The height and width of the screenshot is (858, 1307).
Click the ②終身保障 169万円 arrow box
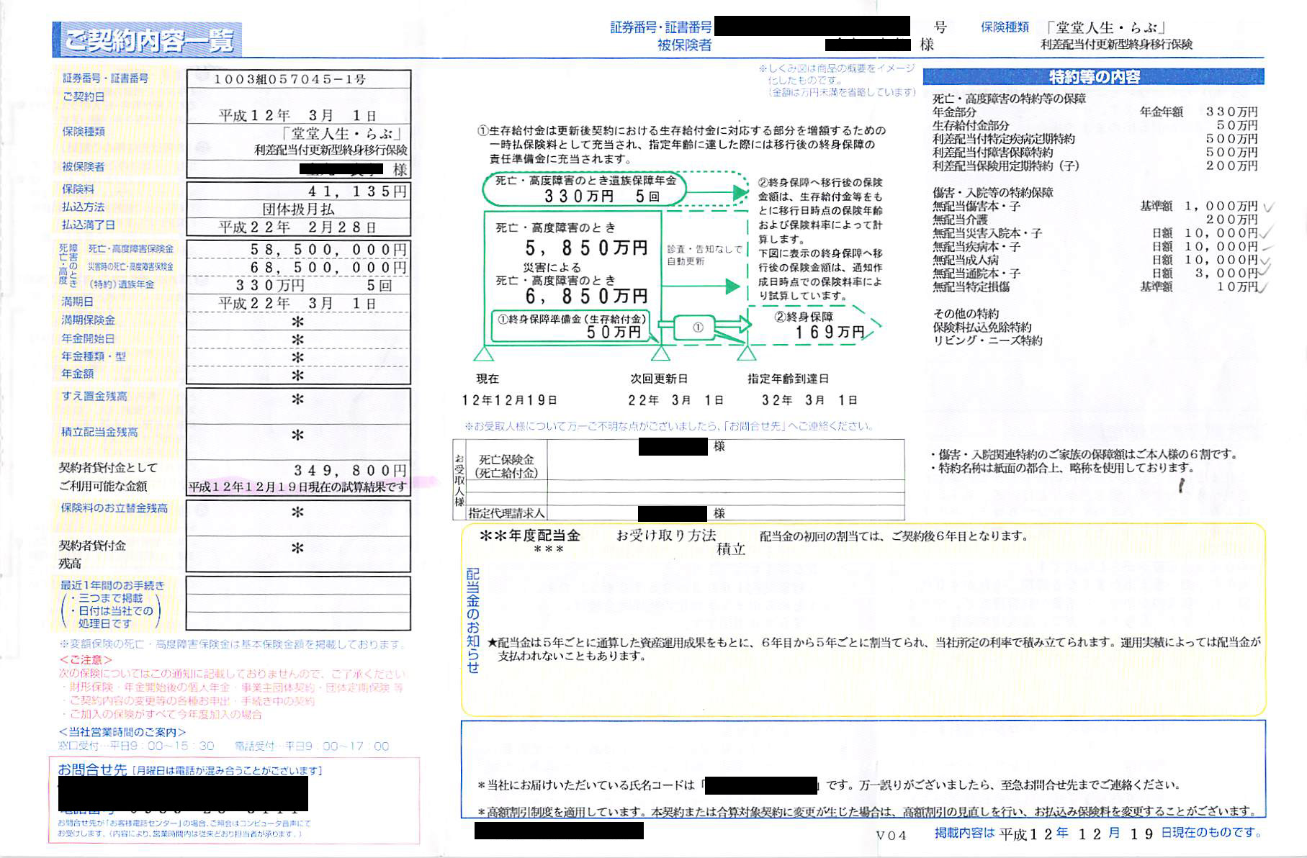pyautogui.click(x=815, y=325)
